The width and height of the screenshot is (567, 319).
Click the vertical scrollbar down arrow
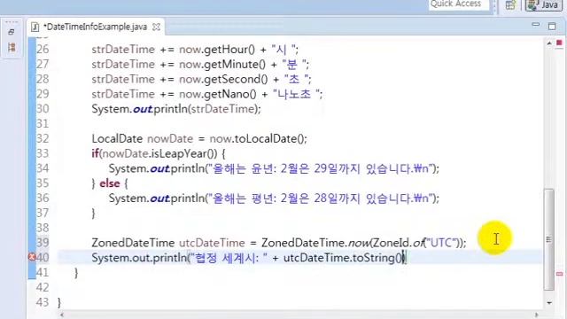point(549,303)
